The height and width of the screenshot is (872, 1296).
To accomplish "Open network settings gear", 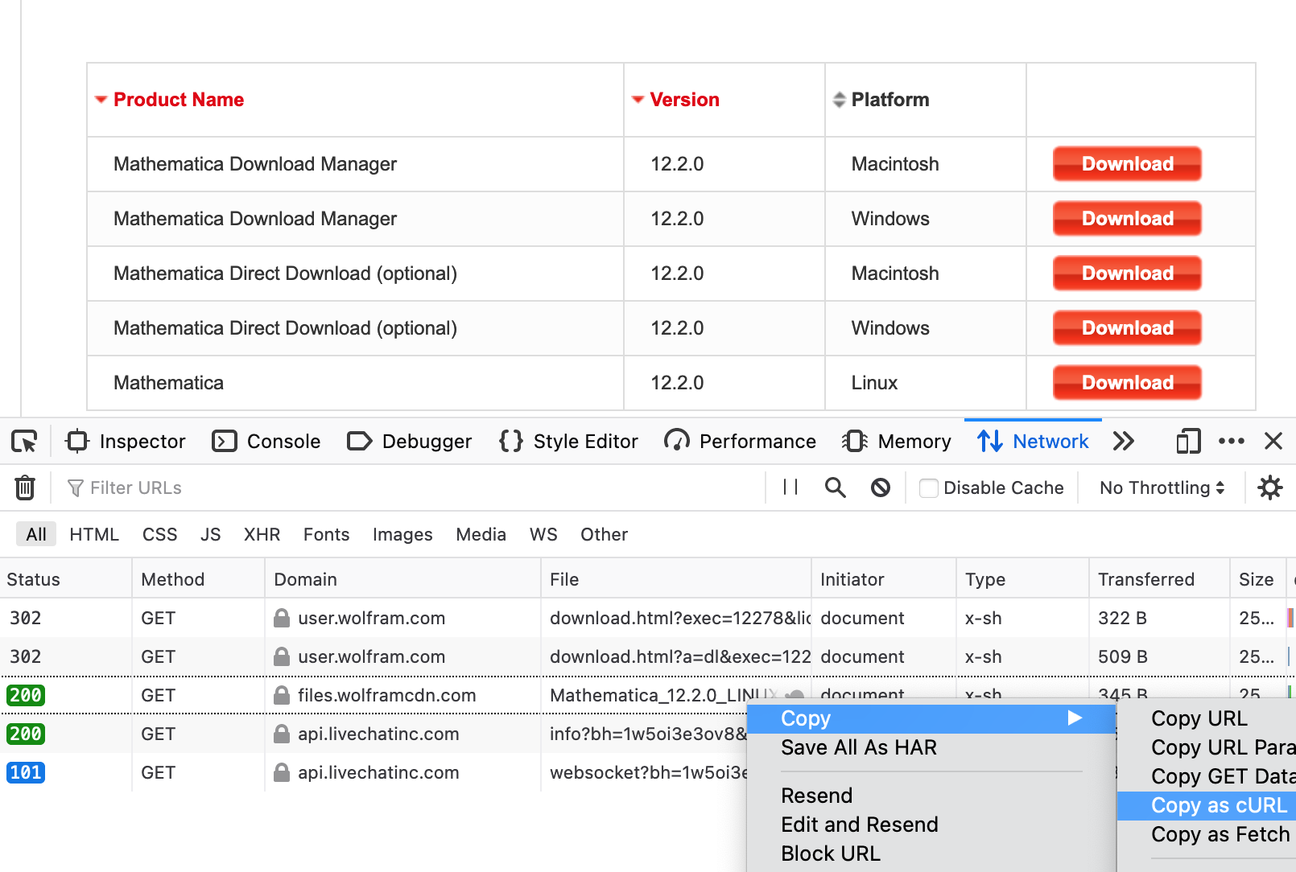I will pos(1269,487).
